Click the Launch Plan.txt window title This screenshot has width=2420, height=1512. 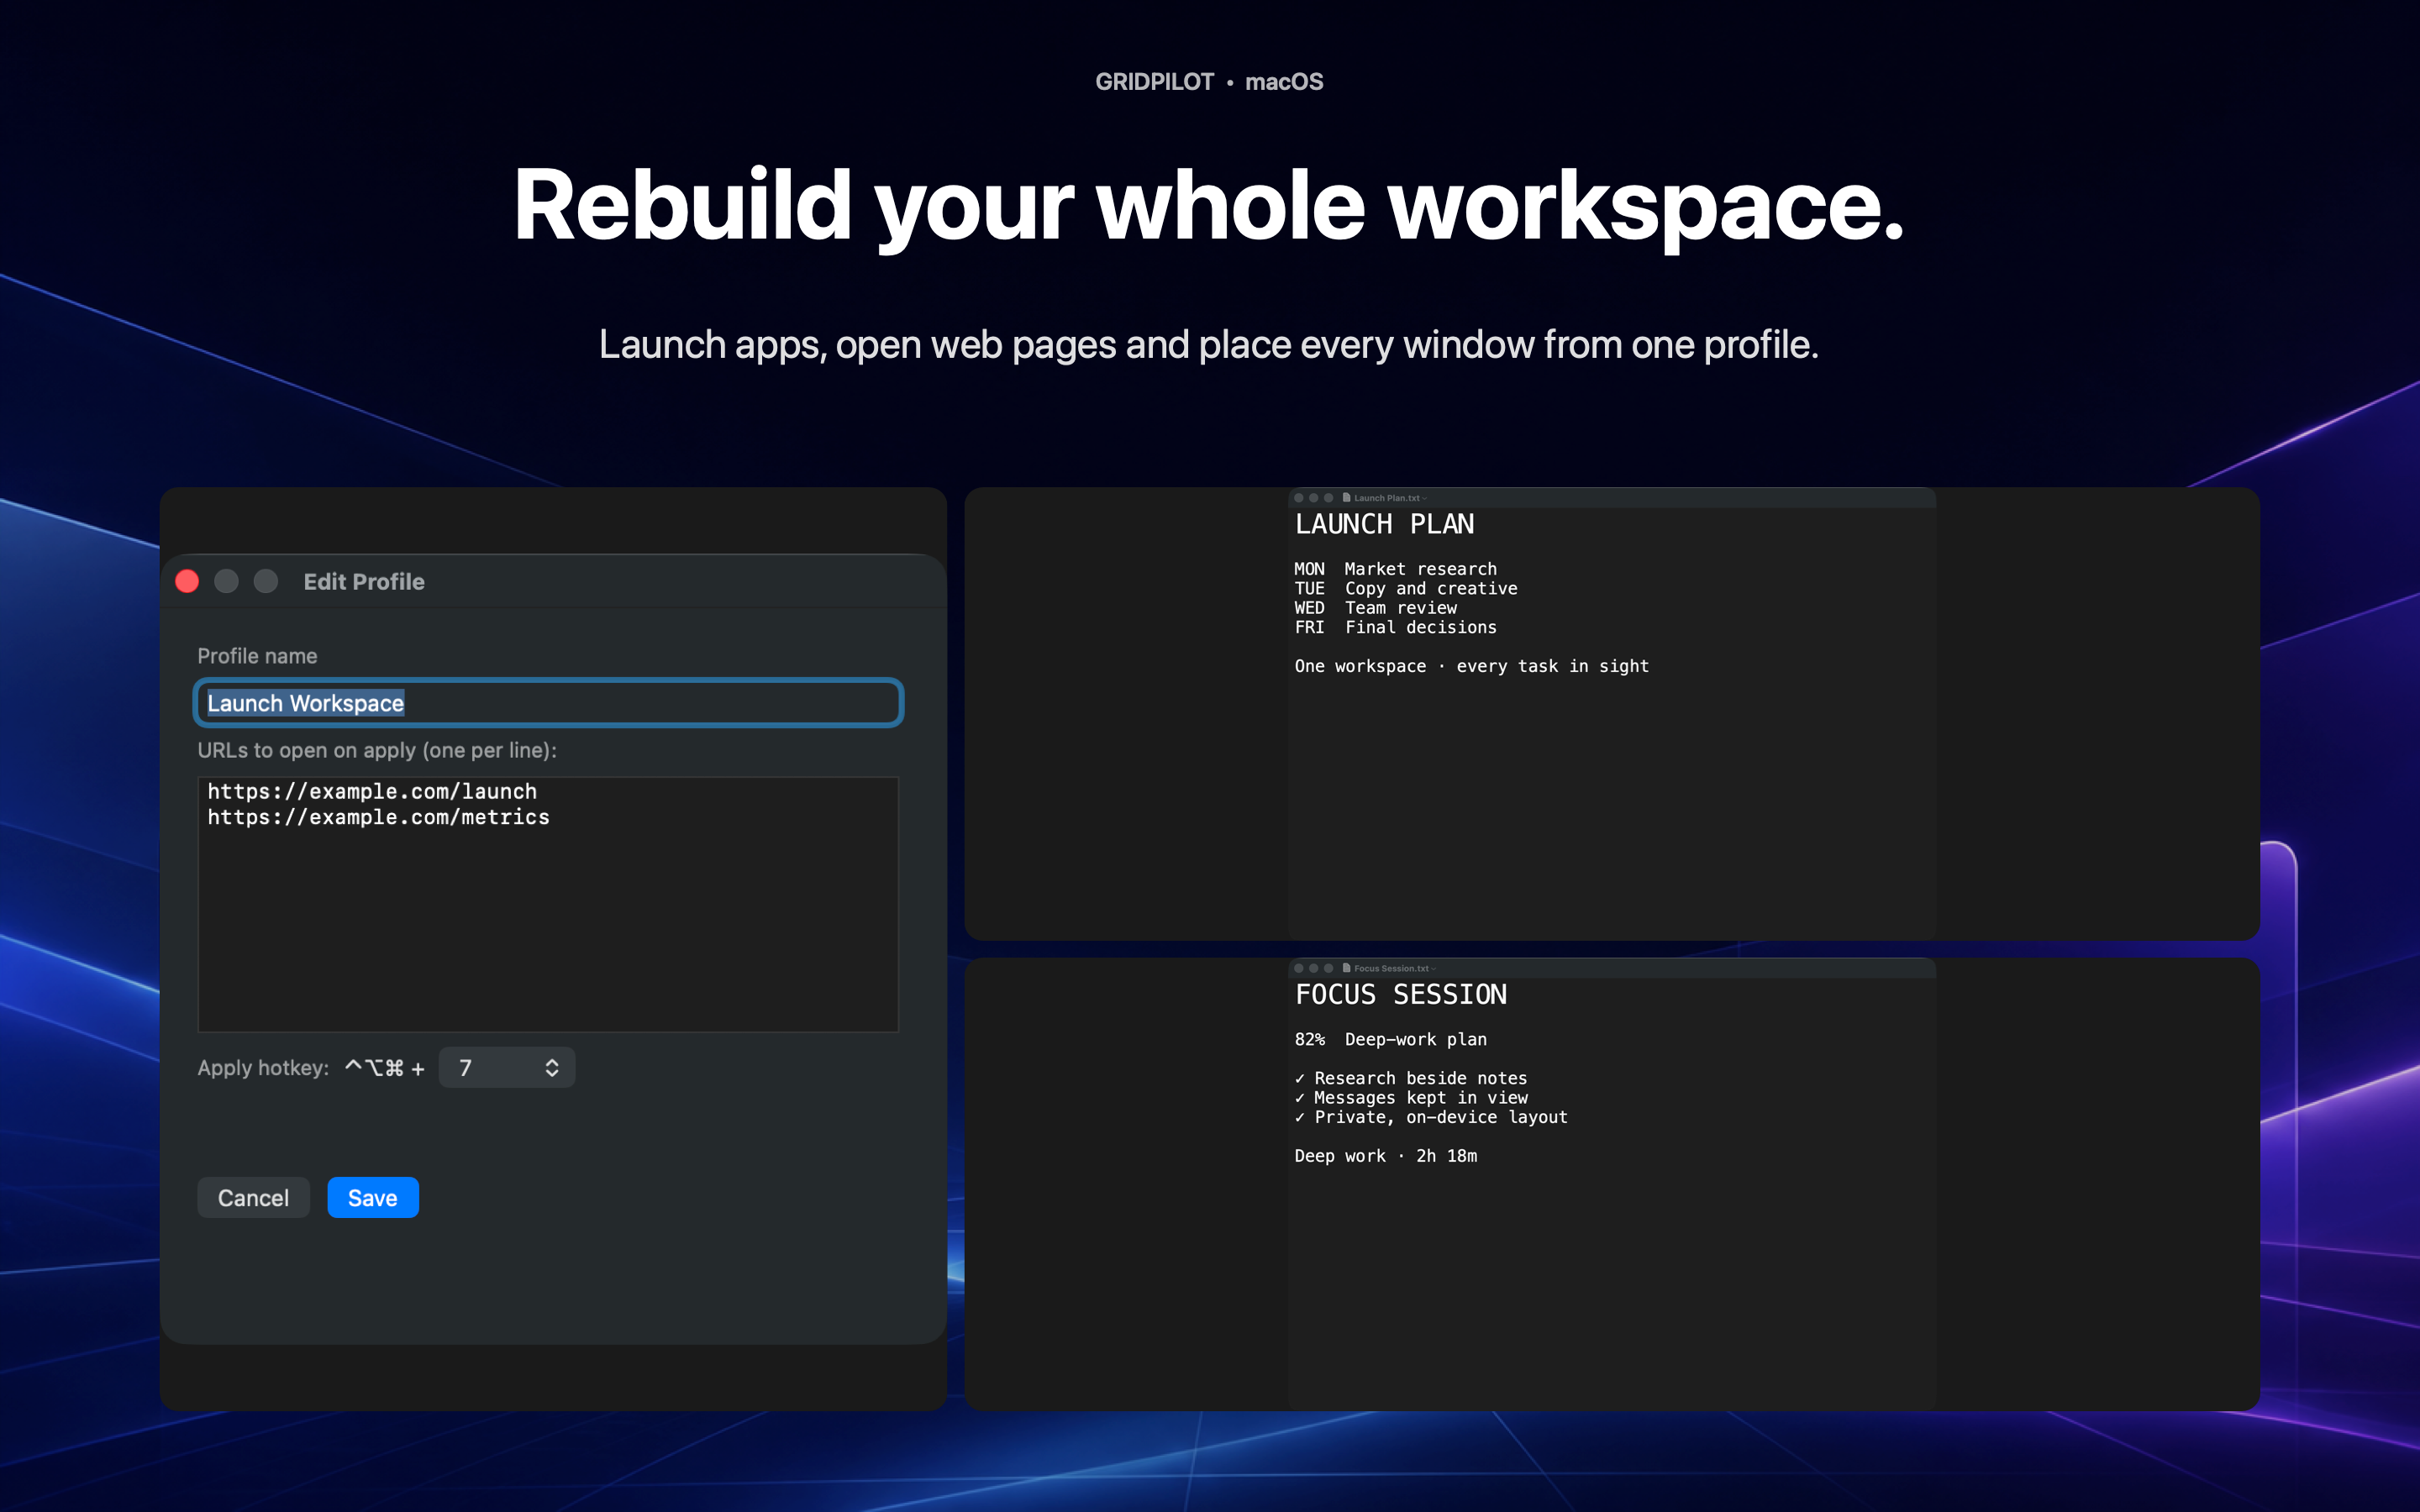coord(1386,498)
